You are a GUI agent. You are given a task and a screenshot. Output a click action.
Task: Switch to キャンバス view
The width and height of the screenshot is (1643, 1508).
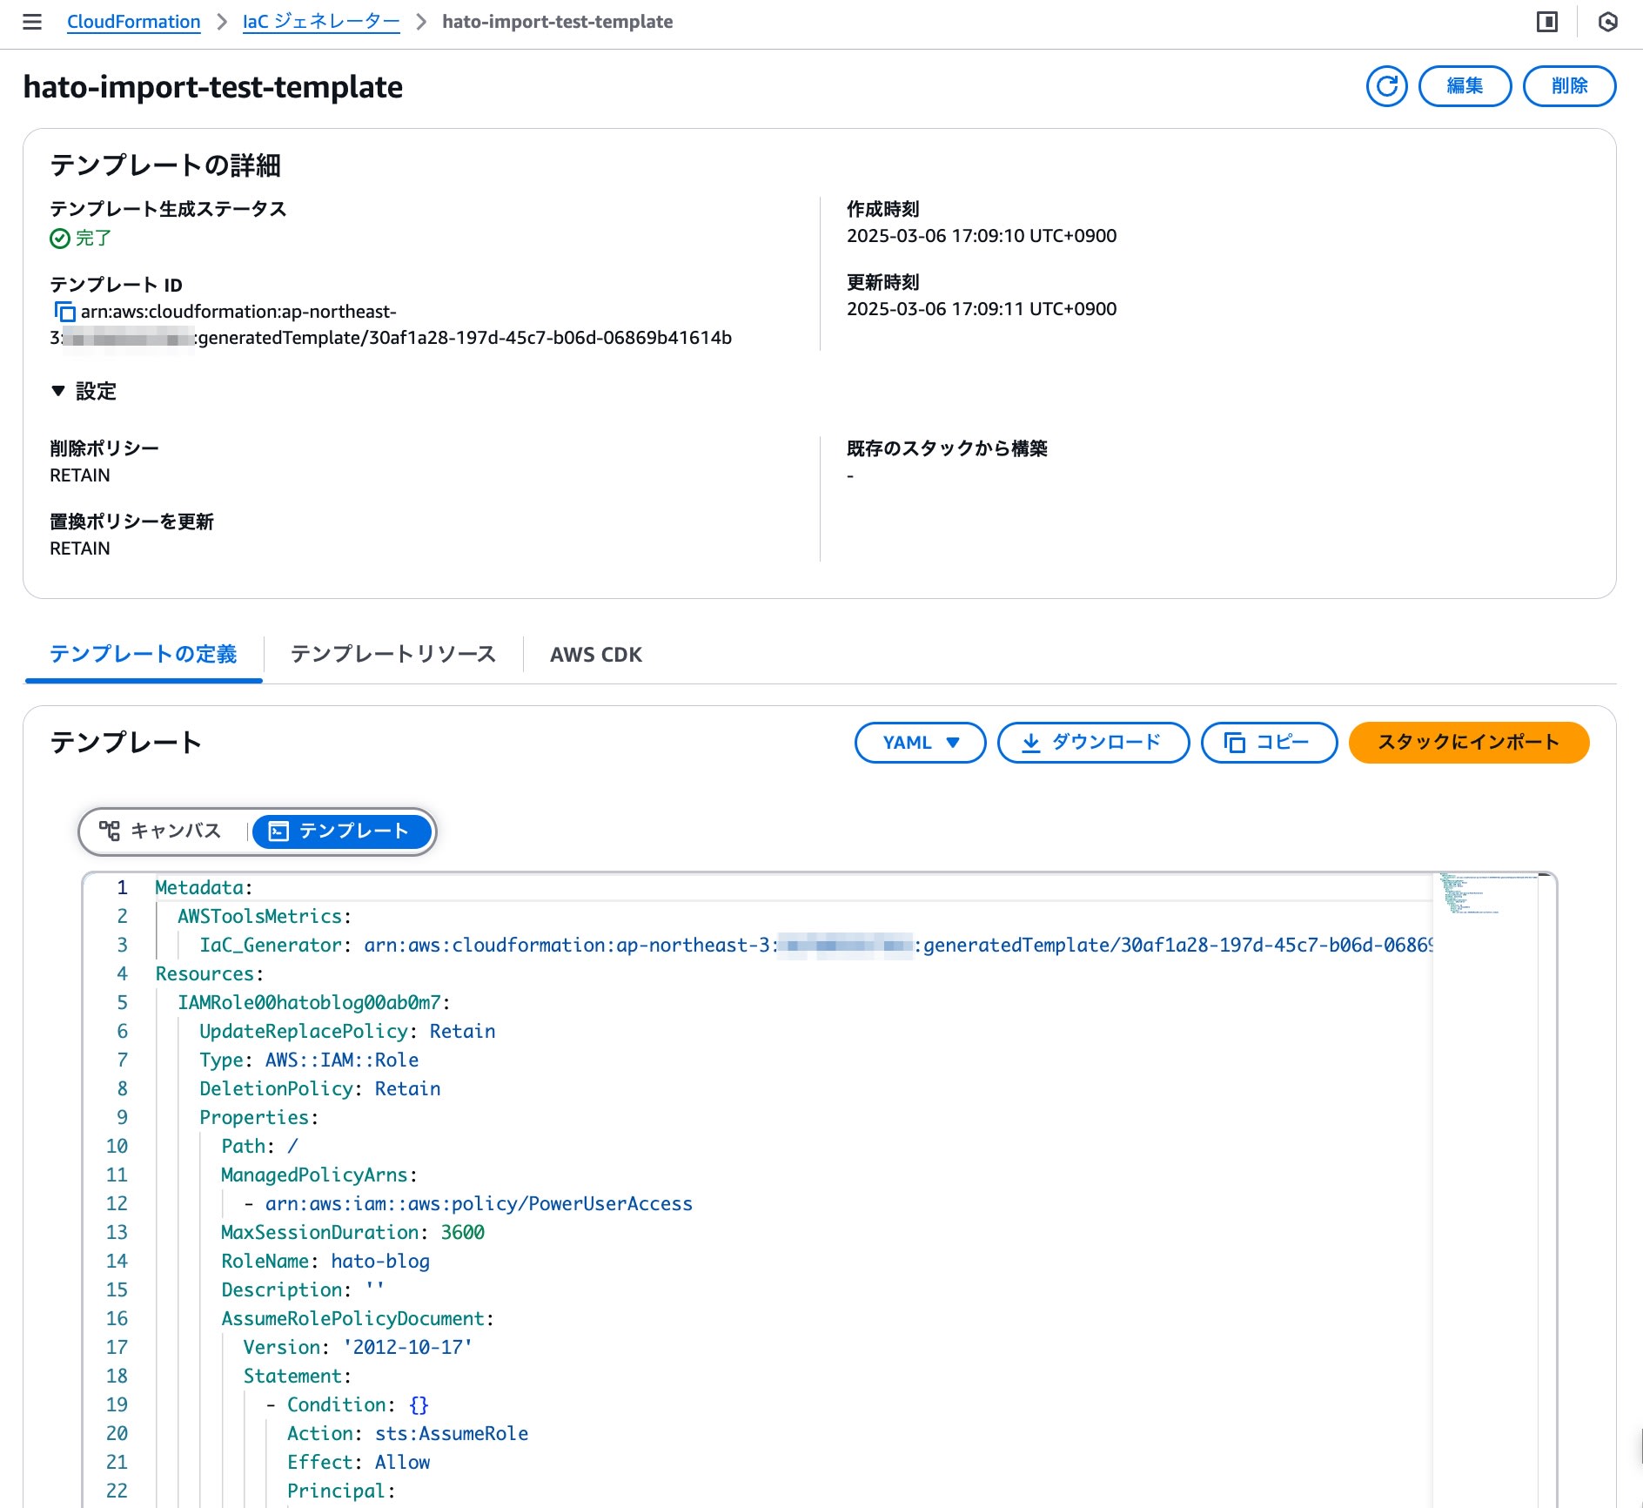(163, 831)
